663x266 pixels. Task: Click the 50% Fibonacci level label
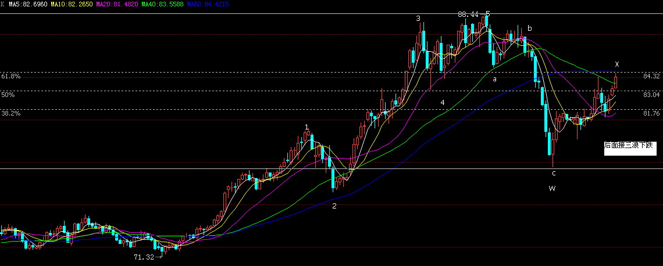8,95
